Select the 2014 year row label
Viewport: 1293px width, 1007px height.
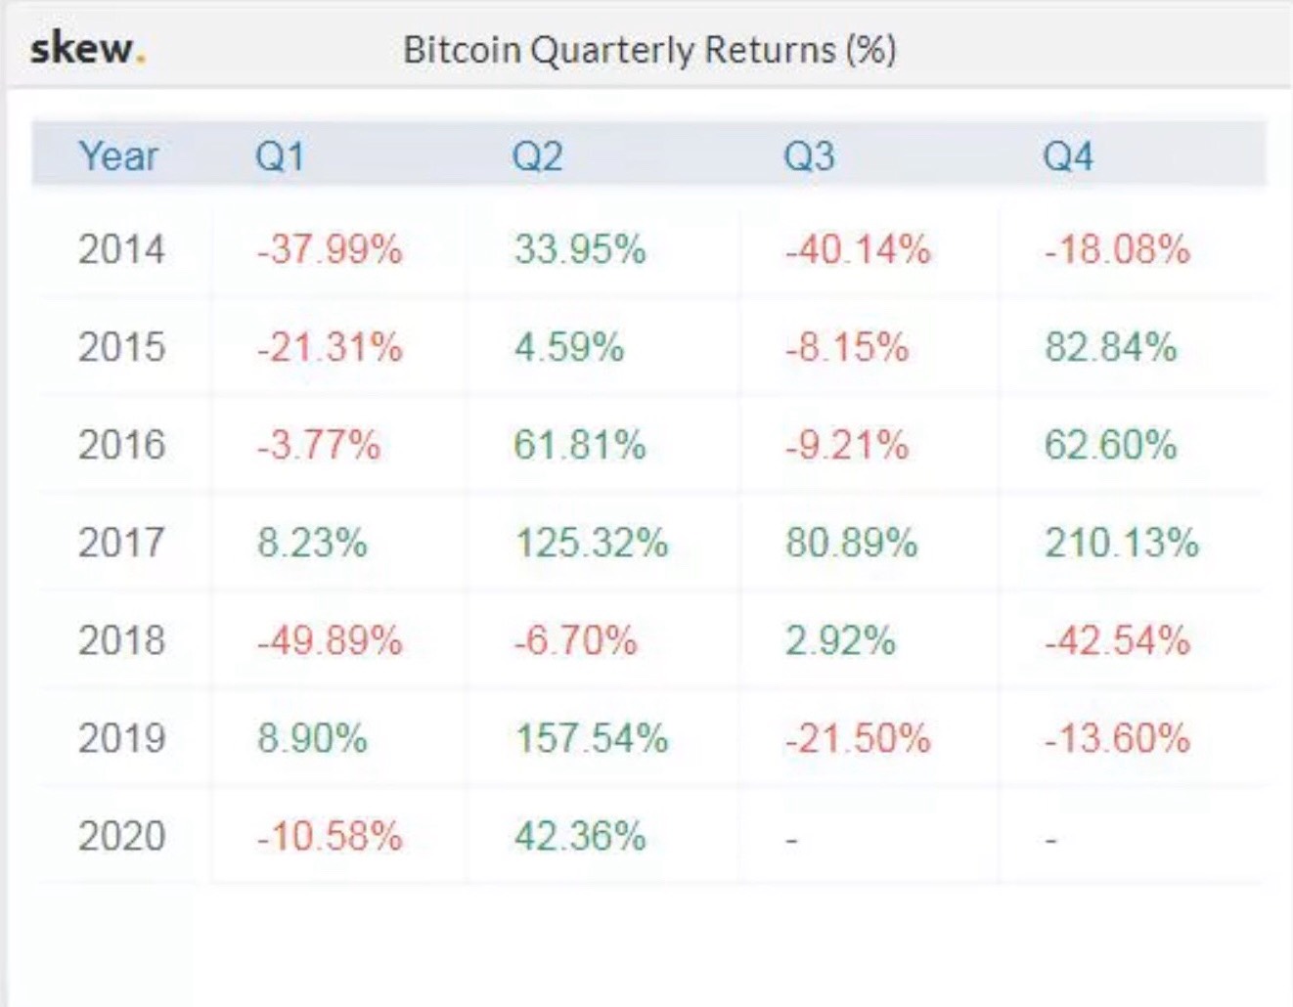click(x=122, y=249)
